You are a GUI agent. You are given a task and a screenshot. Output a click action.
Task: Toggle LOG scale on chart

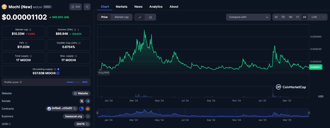314,17
